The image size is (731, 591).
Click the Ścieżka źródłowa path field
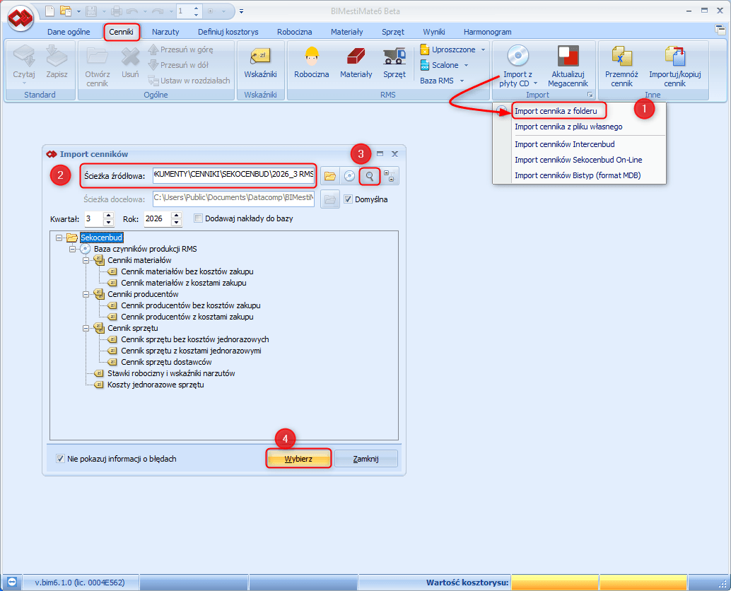(x=233, y=175)
